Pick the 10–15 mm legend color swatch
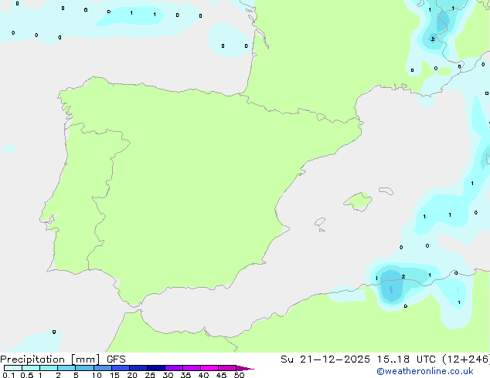This screenshot has height=378, width=490. click(x=102, y=368)
